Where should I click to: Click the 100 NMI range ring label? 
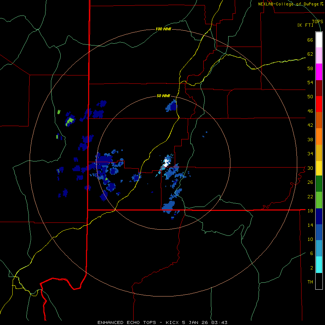163,29
